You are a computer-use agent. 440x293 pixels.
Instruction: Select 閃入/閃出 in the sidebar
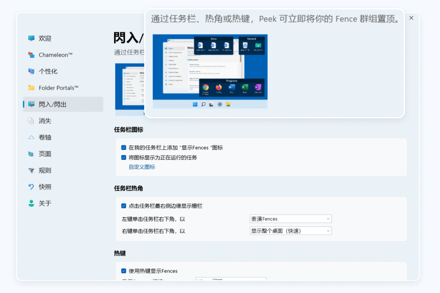[x=52, y=104]
